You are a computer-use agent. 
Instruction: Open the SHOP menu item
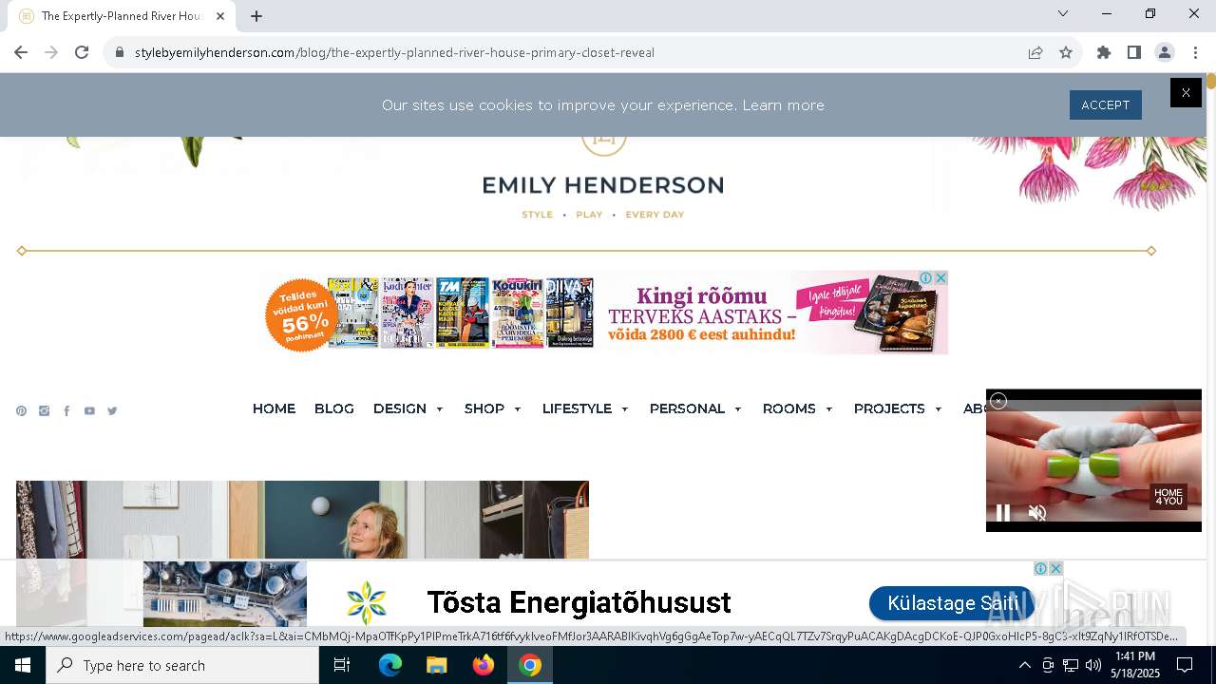(x=484, y=408)
